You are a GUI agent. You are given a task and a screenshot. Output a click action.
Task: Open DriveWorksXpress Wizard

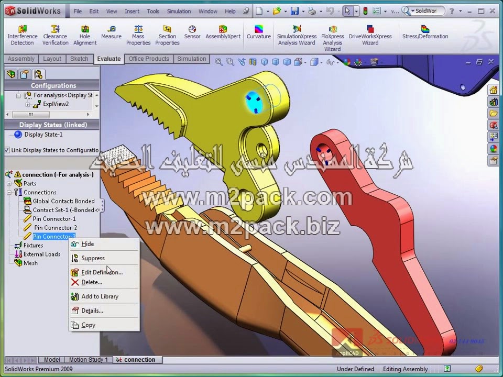point(370,35)
